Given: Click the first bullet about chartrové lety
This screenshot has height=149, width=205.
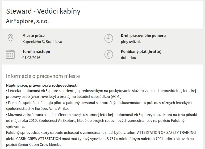Looking at the screenshot, I should (x=101, y=94).
